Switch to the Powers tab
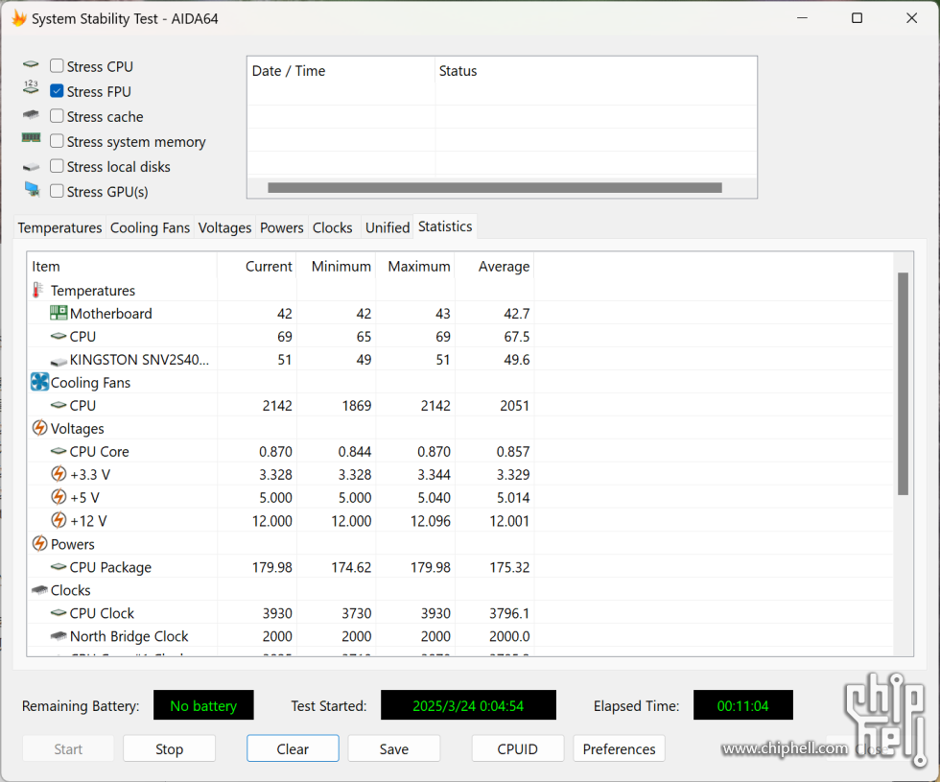 pyautogui.click(x=282, y=228)
